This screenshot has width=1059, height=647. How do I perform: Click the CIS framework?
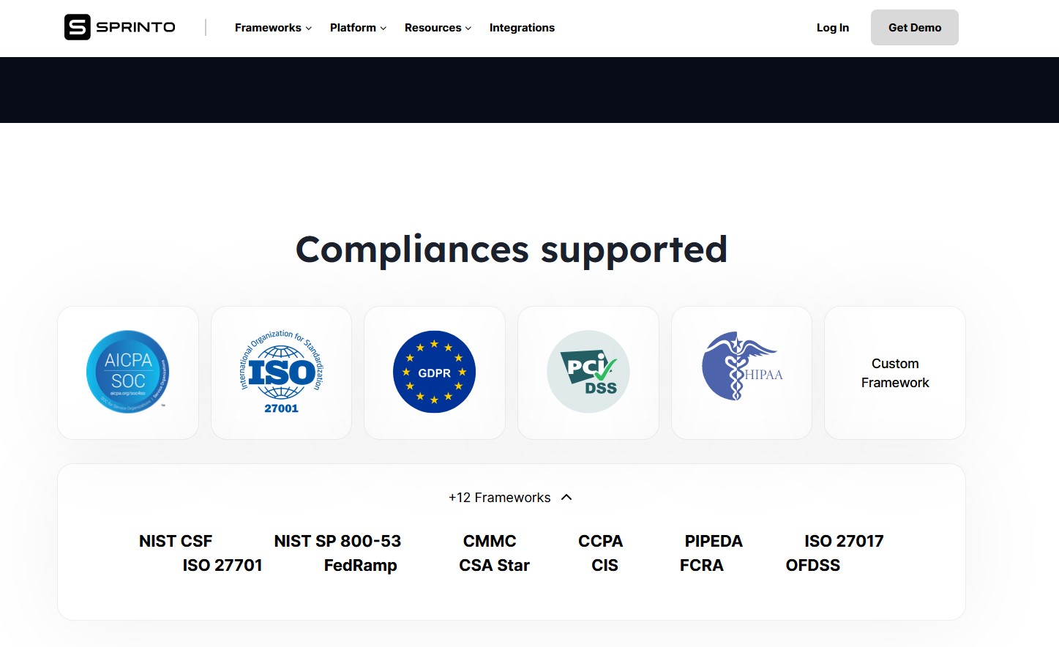click(605, 565)
